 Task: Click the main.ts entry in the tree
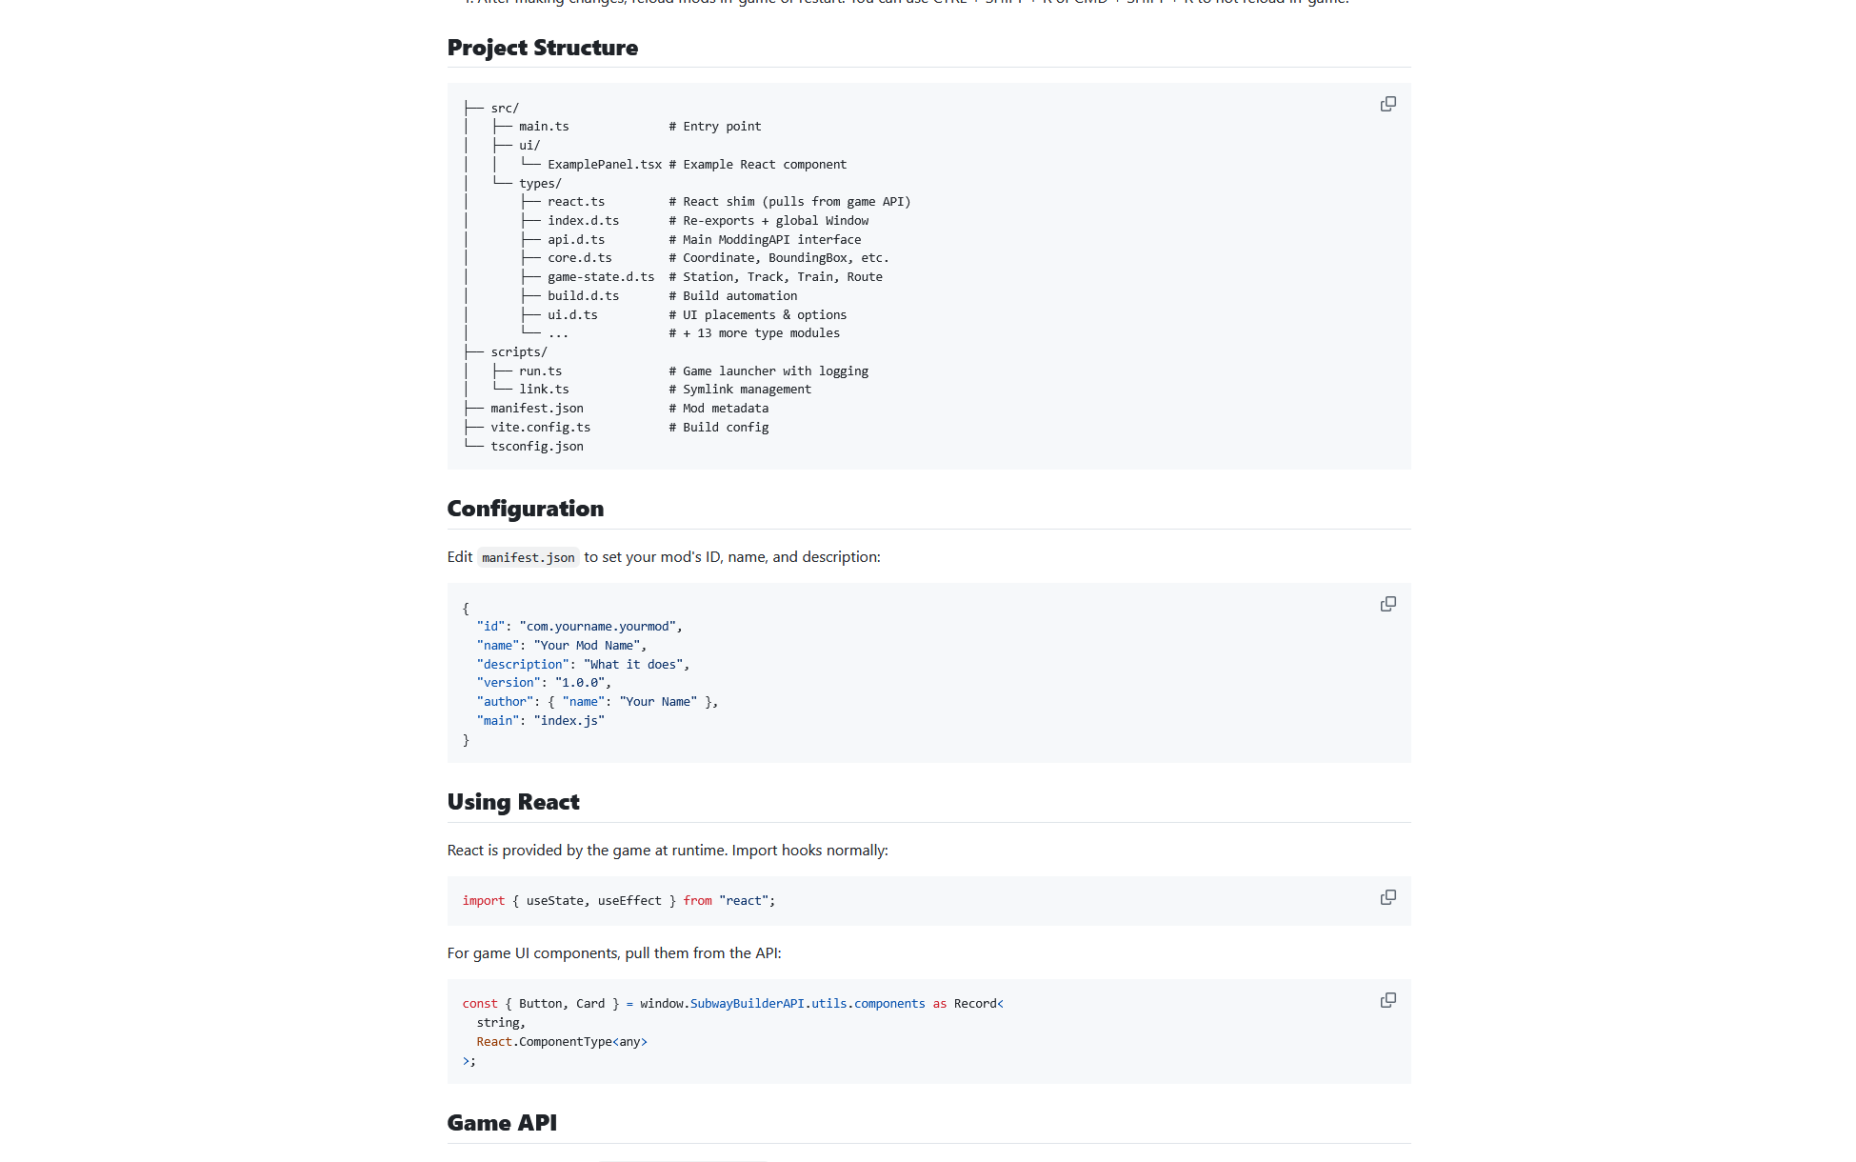click(544, 126)
